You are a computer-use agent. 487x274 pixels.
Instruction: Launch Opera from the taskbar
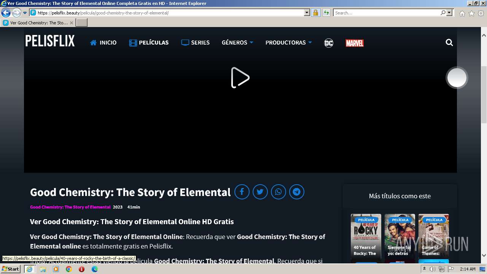tap(81, 269)
